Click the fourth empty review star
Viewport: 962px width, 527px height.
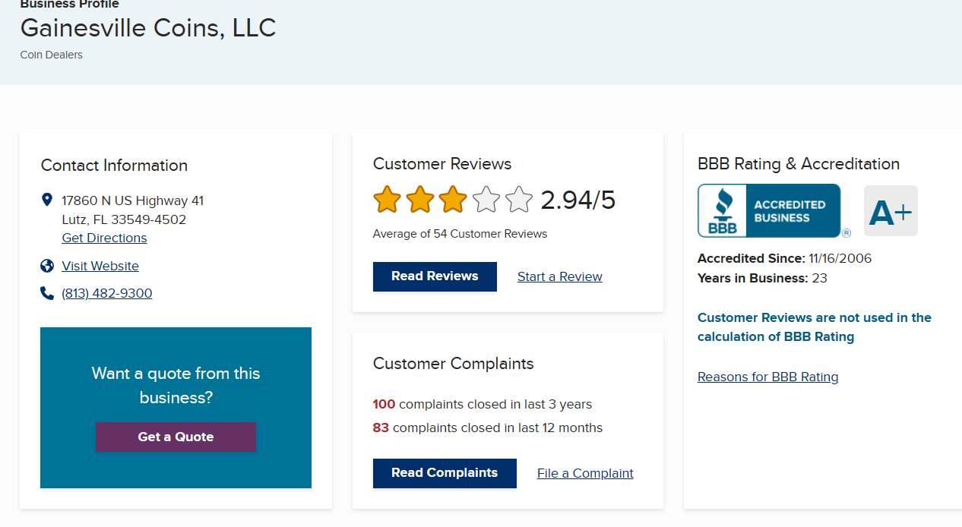[x=486, y=200]
